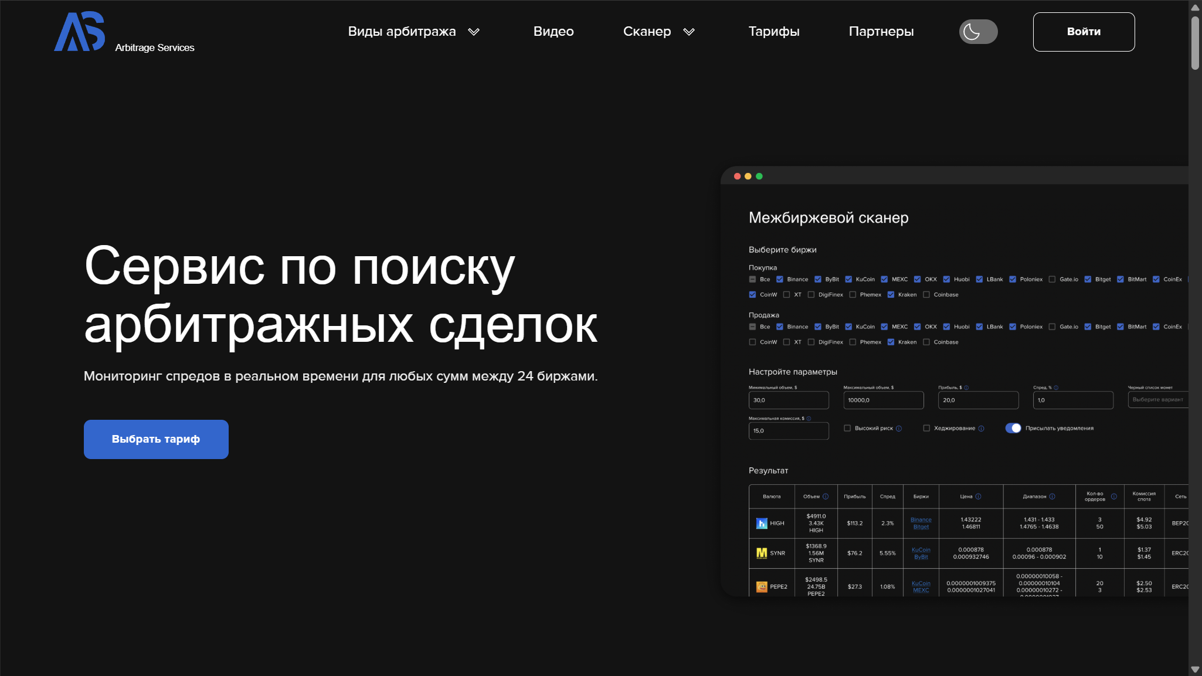Click the info icon in Кол-во ордеров header
The width and height of the screenshot is (1202, 676).
click(1113, 497)
